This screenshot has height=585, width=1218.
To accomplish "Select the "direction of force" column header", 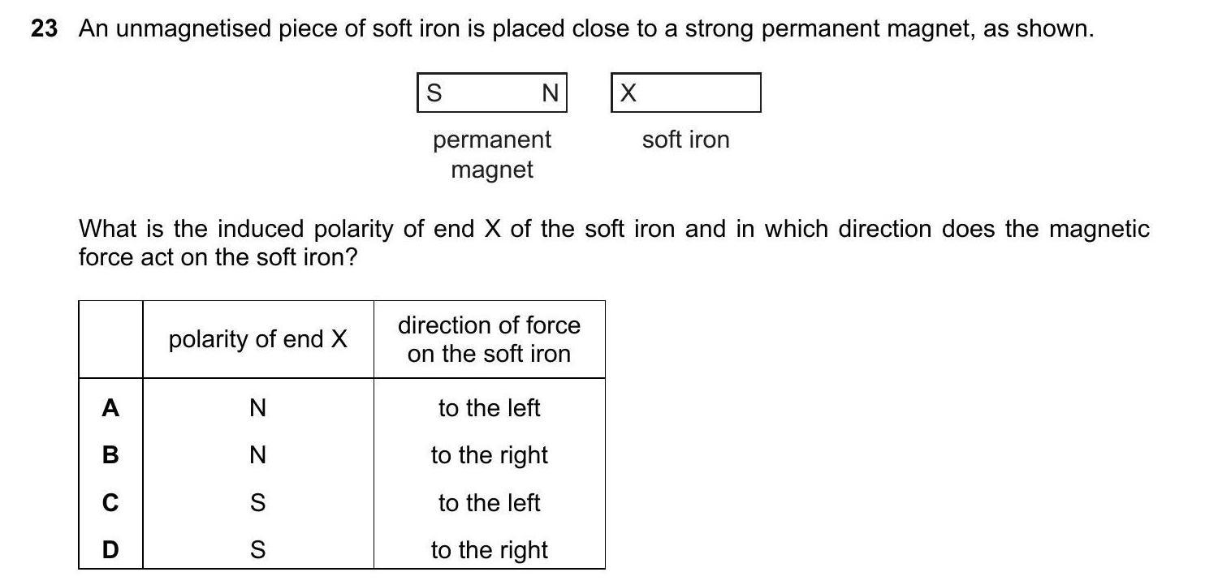I will coord(489,339).
